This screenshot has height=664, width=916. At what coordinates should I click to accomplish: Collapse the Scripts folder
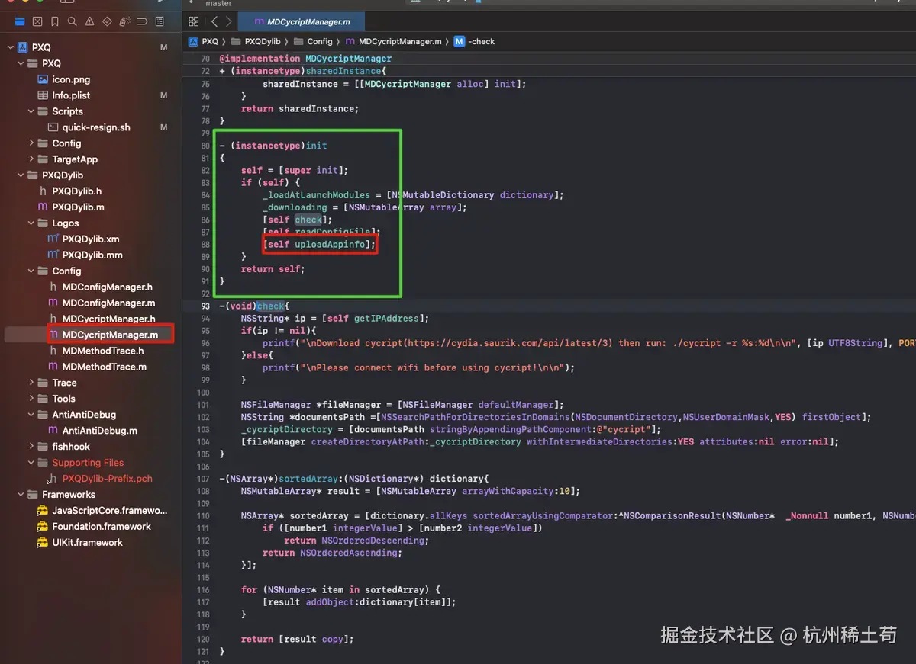pyautogui.click(x=31, y=111)
